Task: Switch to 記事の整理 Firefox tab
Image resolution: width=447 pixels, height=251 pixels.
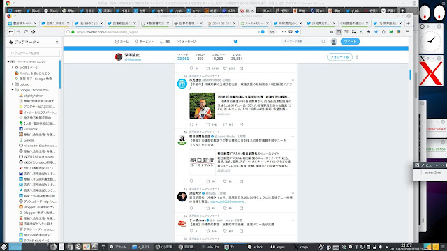Action: pyautogui.click(x=188, y=23)
